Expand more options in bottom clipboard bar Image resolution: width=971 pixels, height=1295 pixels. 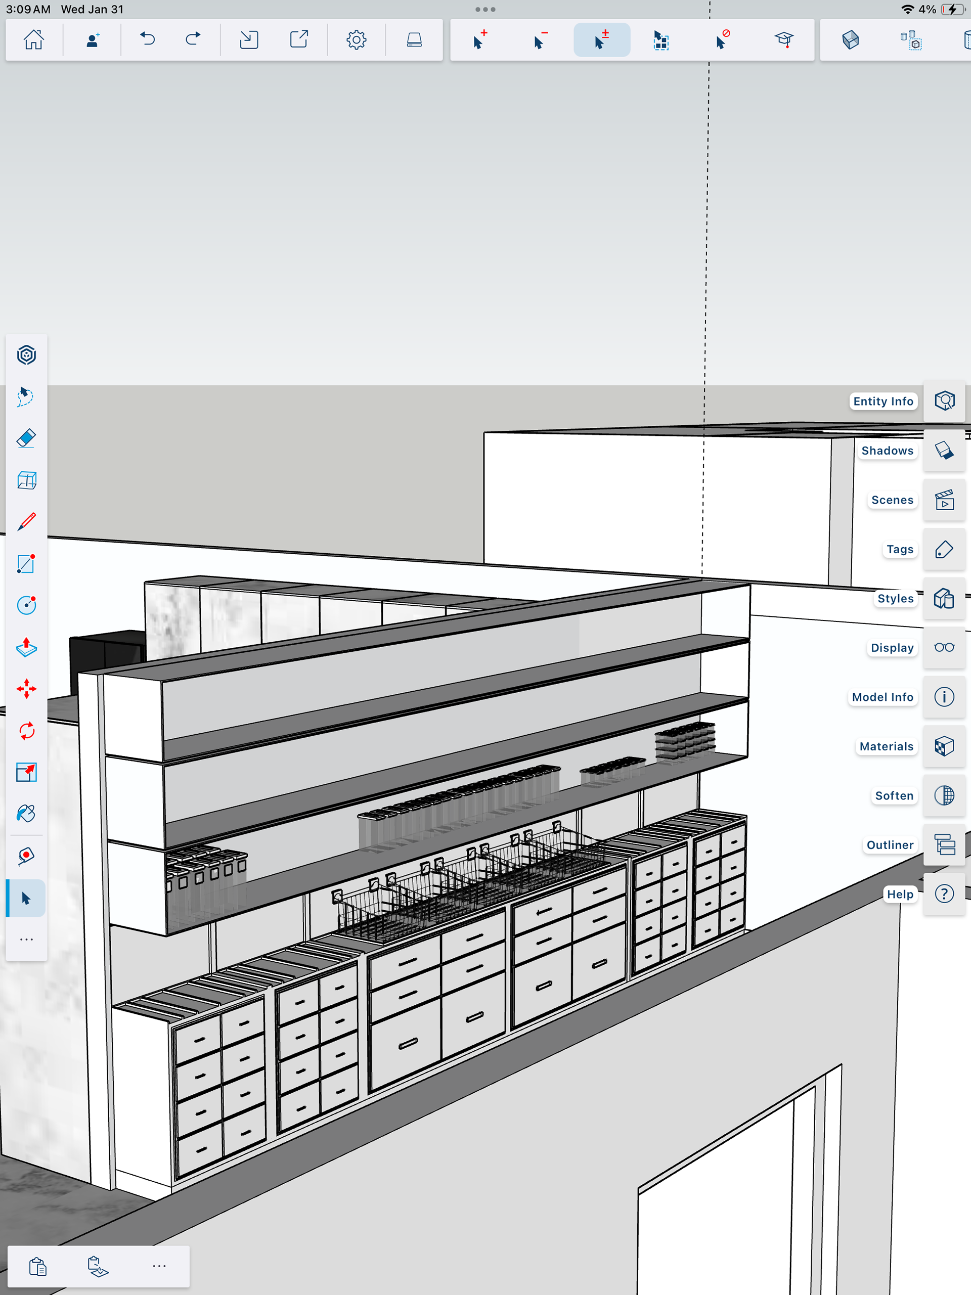(x=159, y=1266)
